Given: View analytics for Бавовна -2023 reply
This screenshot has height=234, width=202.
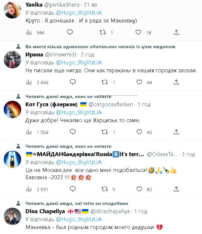Looking at the screenshot, I should click(29, 189).
